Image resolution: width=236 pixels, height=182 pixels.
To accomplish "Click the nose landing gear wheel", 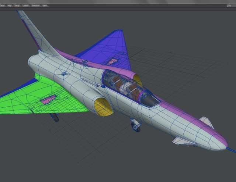I will (x=136, y=127).
